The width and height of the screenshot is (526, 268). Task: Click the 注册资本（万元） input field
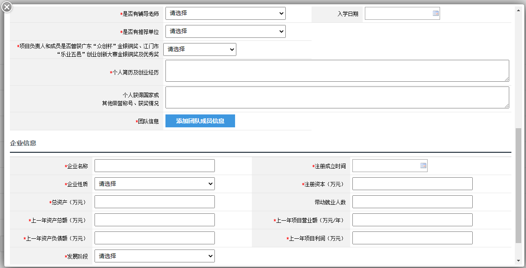coord(413,184)
